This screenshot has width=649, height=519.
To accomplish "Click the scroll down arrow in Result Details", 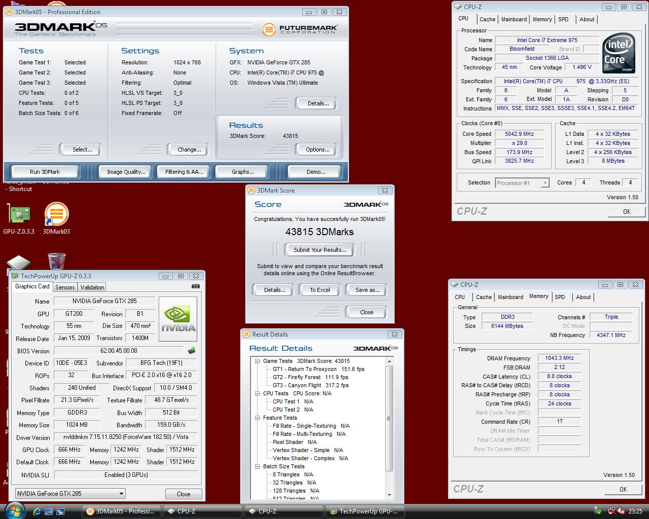I will (389, 495).
